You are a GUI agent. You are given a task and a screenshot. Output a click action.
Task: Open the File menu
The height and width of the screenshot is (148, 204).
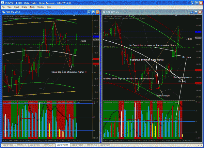coord(3,7)
